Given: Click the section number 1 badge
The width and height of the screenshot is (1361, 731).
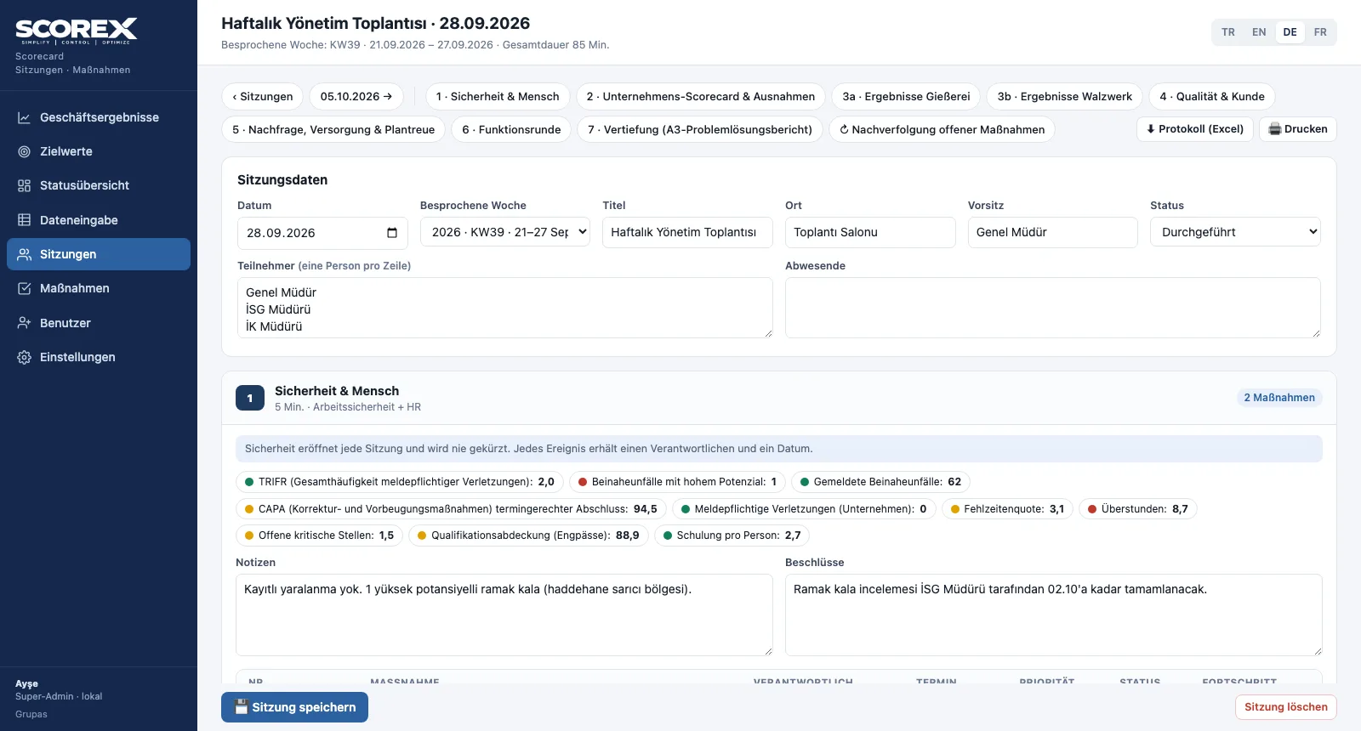Looking at the screenshot, I should coord(250,398).
